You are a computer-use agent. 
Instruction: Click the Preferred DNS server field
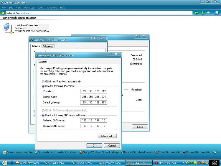pyautogui.click(x=94, y=120)
